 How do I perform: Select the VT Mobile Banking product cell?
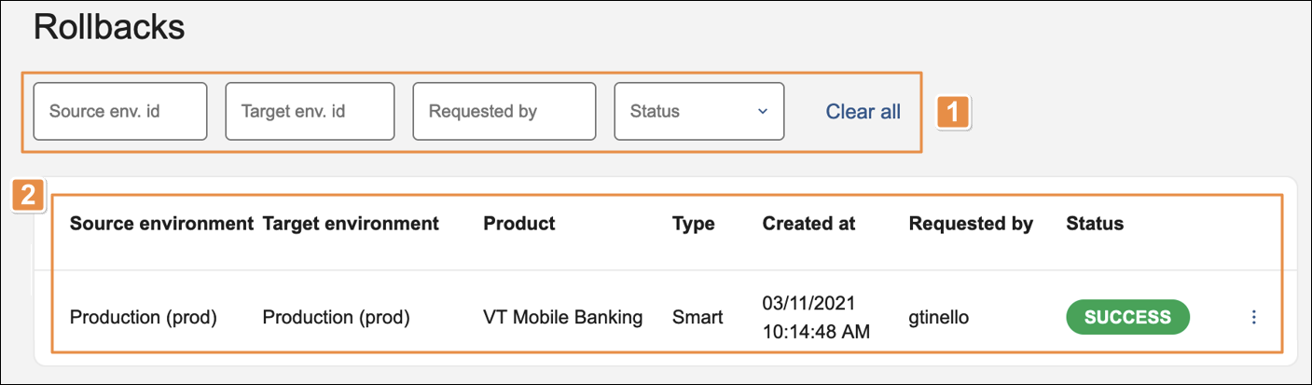tap(562, 318)
